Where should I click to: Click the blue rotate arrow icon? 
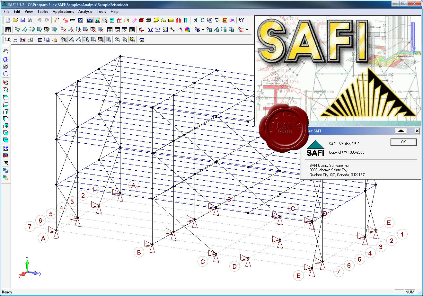[5, 74]
